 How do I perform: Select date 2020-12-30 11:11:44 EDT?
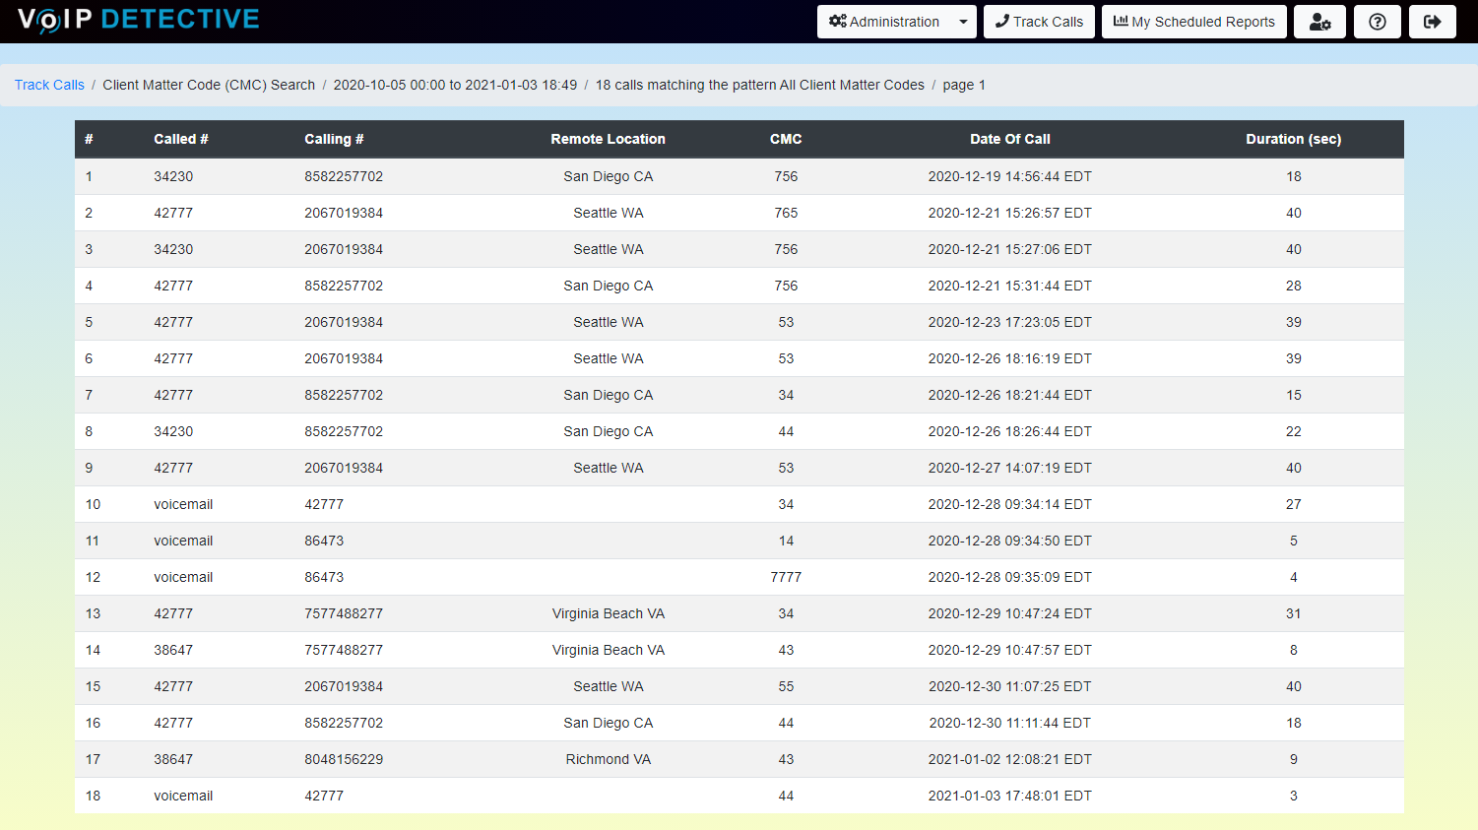coord(1010,723)
